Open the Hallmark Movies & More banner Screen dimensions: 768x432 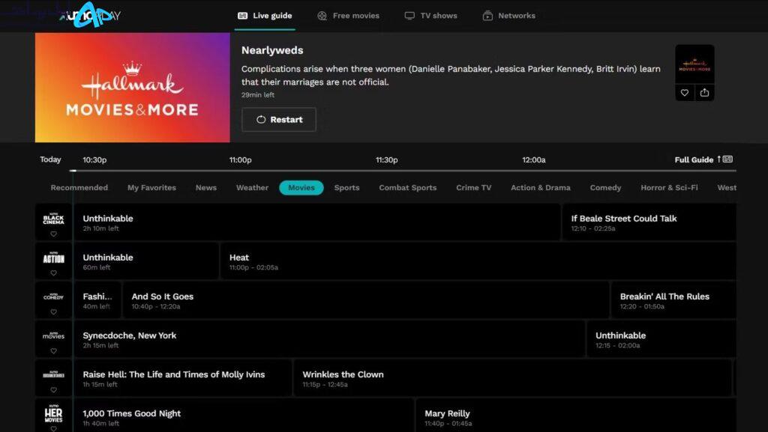point(133,88)
